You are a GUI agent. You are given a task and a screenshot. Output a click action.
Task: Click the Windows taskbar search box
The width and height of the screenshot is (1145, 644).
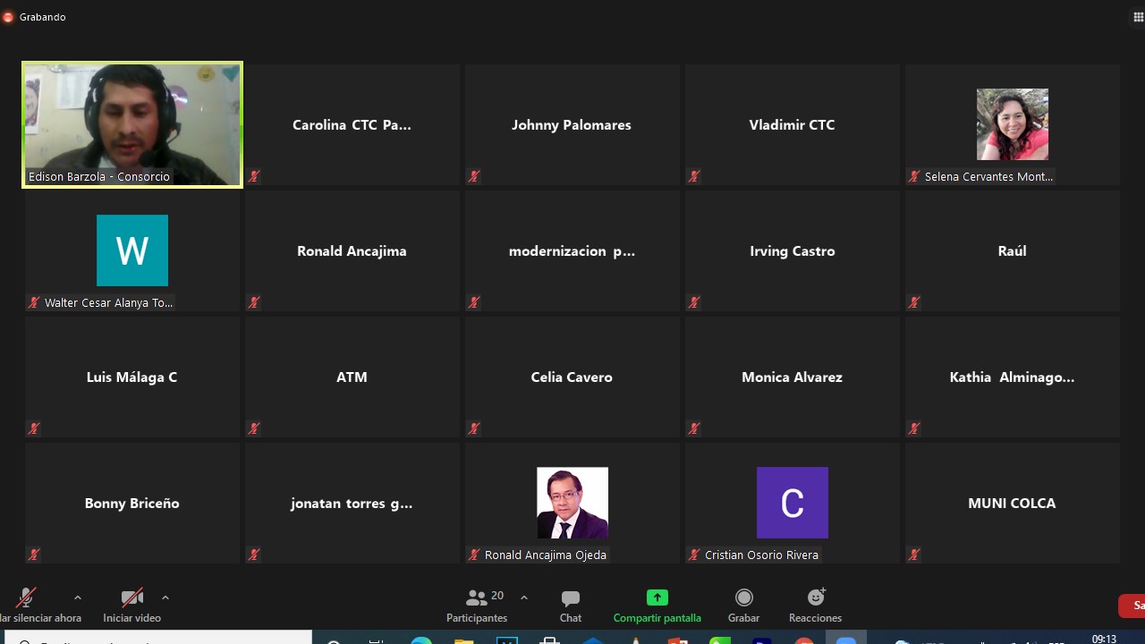[x=161, y=639]
